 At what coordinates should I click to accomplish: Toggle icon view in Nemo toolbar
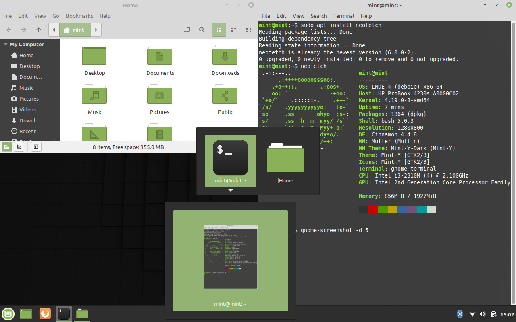click(219, 30)
